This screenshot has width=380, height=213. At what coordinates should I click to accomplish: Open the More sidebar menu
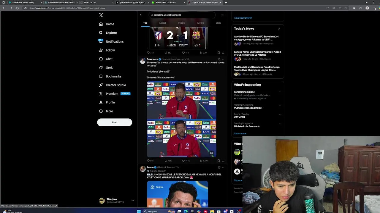click(106, 111)
